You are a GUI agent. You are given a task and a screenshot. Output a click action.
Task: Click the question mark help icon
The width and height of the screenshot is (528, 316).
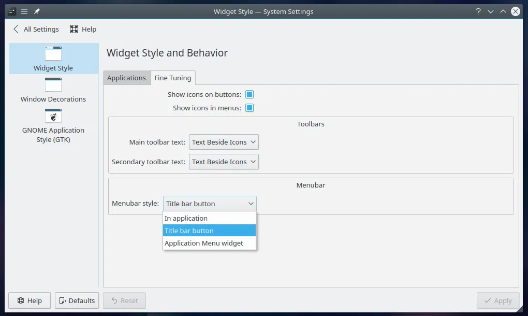click(477, 11)
